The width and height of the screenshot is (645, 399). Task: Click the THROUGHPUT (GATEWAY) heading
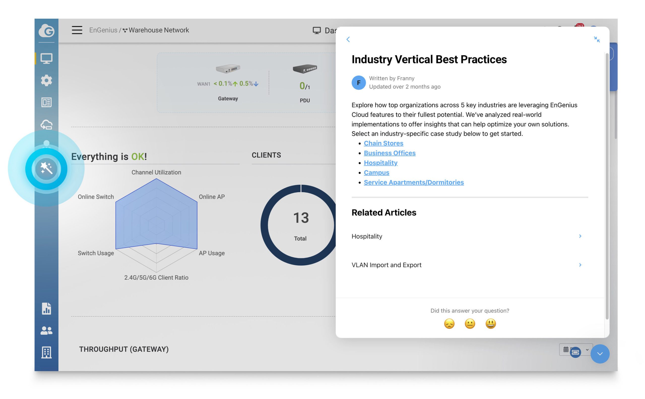[x=124, y=349]
